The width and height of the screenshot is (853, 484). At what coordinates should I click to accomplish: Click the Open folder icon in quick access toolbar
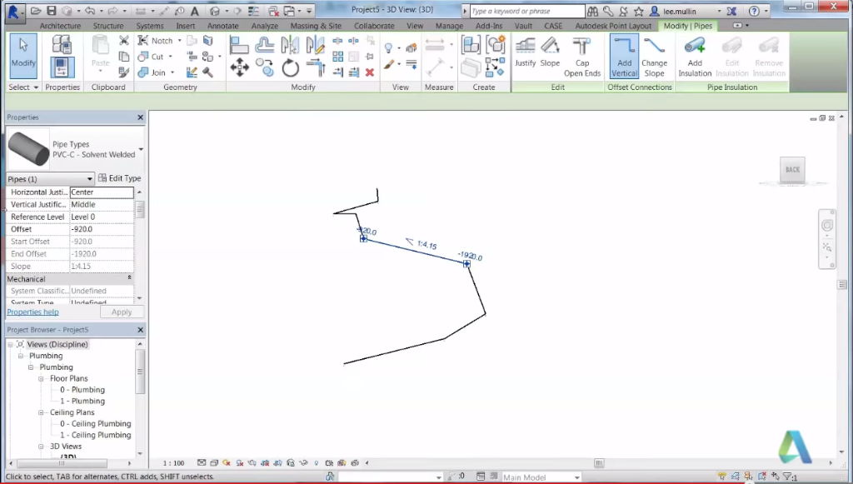pos(36,11)
